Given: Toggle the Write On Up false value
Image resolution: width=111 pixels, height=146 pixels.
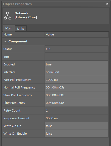Looking at the screenshot, I should 76,126.
